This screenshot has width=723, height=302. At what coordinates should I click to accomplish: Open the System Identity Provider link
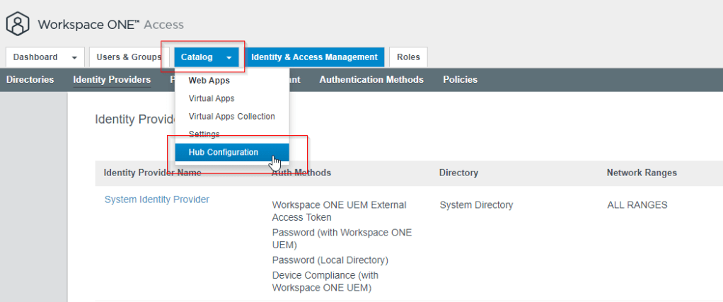[x=156, y=199]
